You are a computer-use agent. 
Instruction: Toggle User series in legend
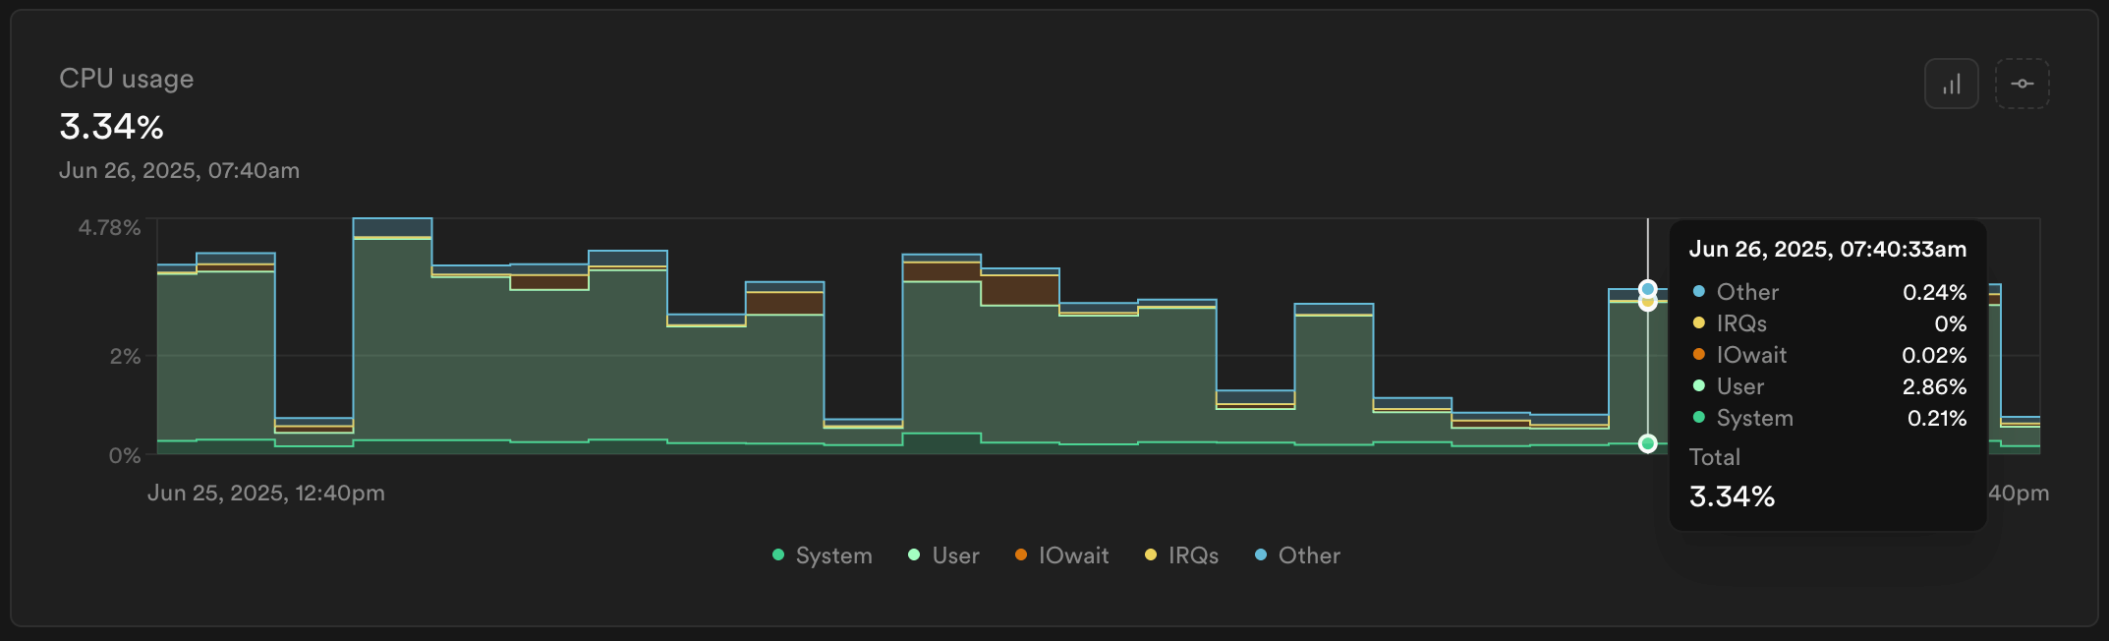[942, 555]
